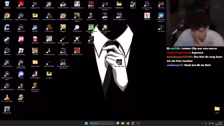Launch Roblox Player shortcut
Viewport: 224px width, 126px height.
tap(21, 51)
